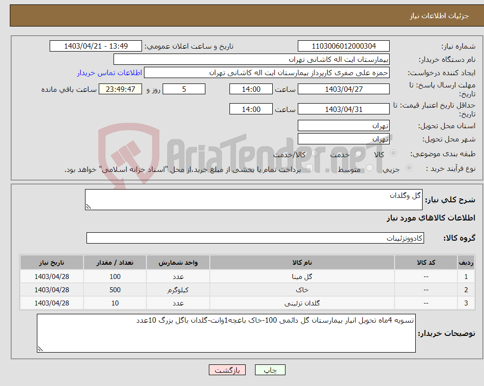This screenshot has height=386, width=484.
Task: Click the response deadline date 1403/04/27
Action: coord(343,89)
